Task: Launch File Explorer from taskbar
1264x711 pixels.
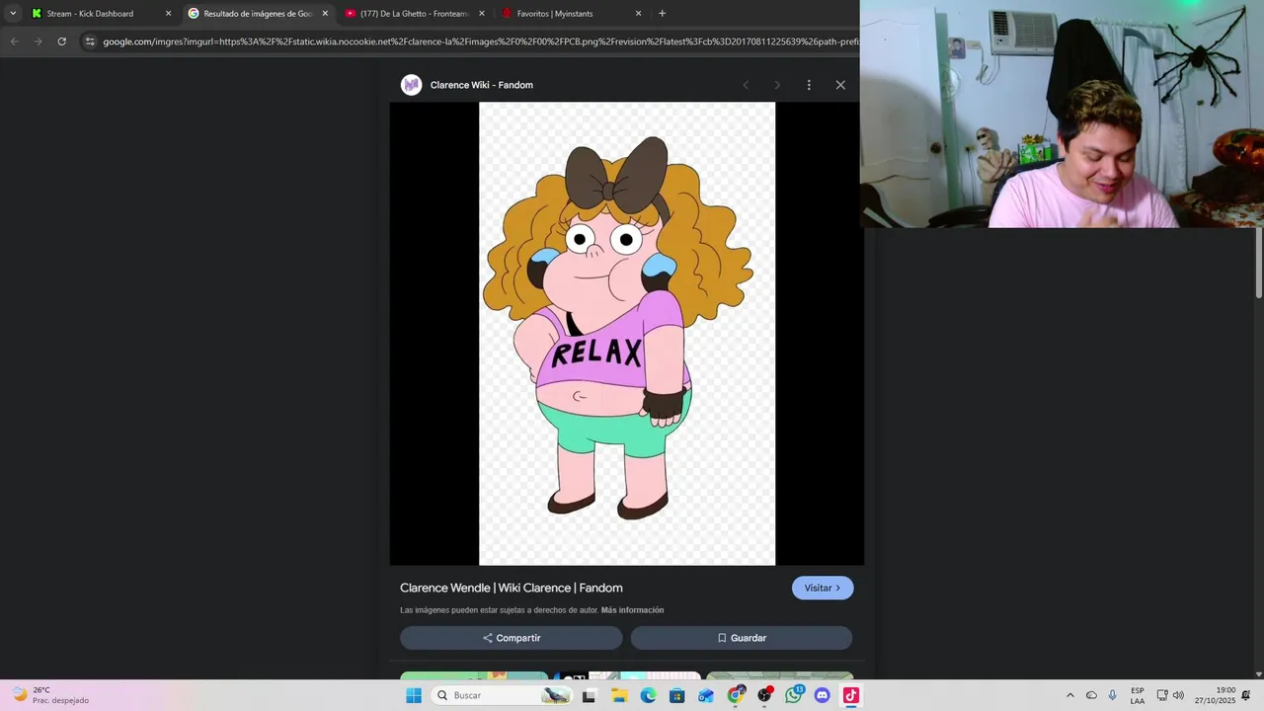Action: tap(619, 695)
